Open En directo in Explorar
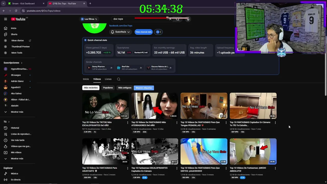327x184 pixels. pos(16,180)
